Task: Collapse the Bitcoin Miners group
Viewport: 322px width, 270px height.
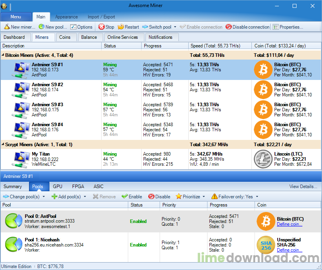Action: pos(3,55)
